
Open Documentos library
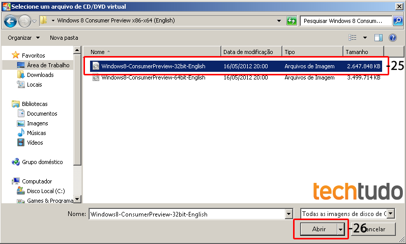(42, 114)
